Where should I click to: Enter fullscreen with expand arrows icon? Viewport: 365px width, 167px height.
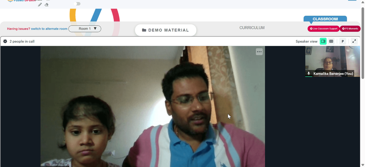pyautogui.click(x=354, y=41)
